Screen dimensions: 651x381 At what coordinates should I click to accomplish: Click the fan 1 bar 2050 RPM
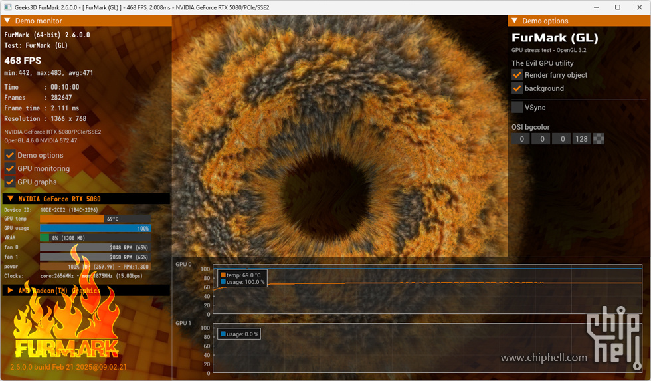coord(95,257)
